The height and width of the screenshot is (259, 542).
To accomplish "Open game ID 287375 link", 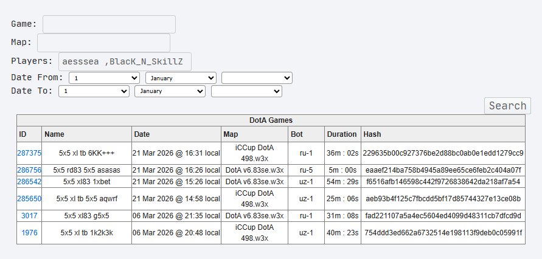I will pos(29,153).
